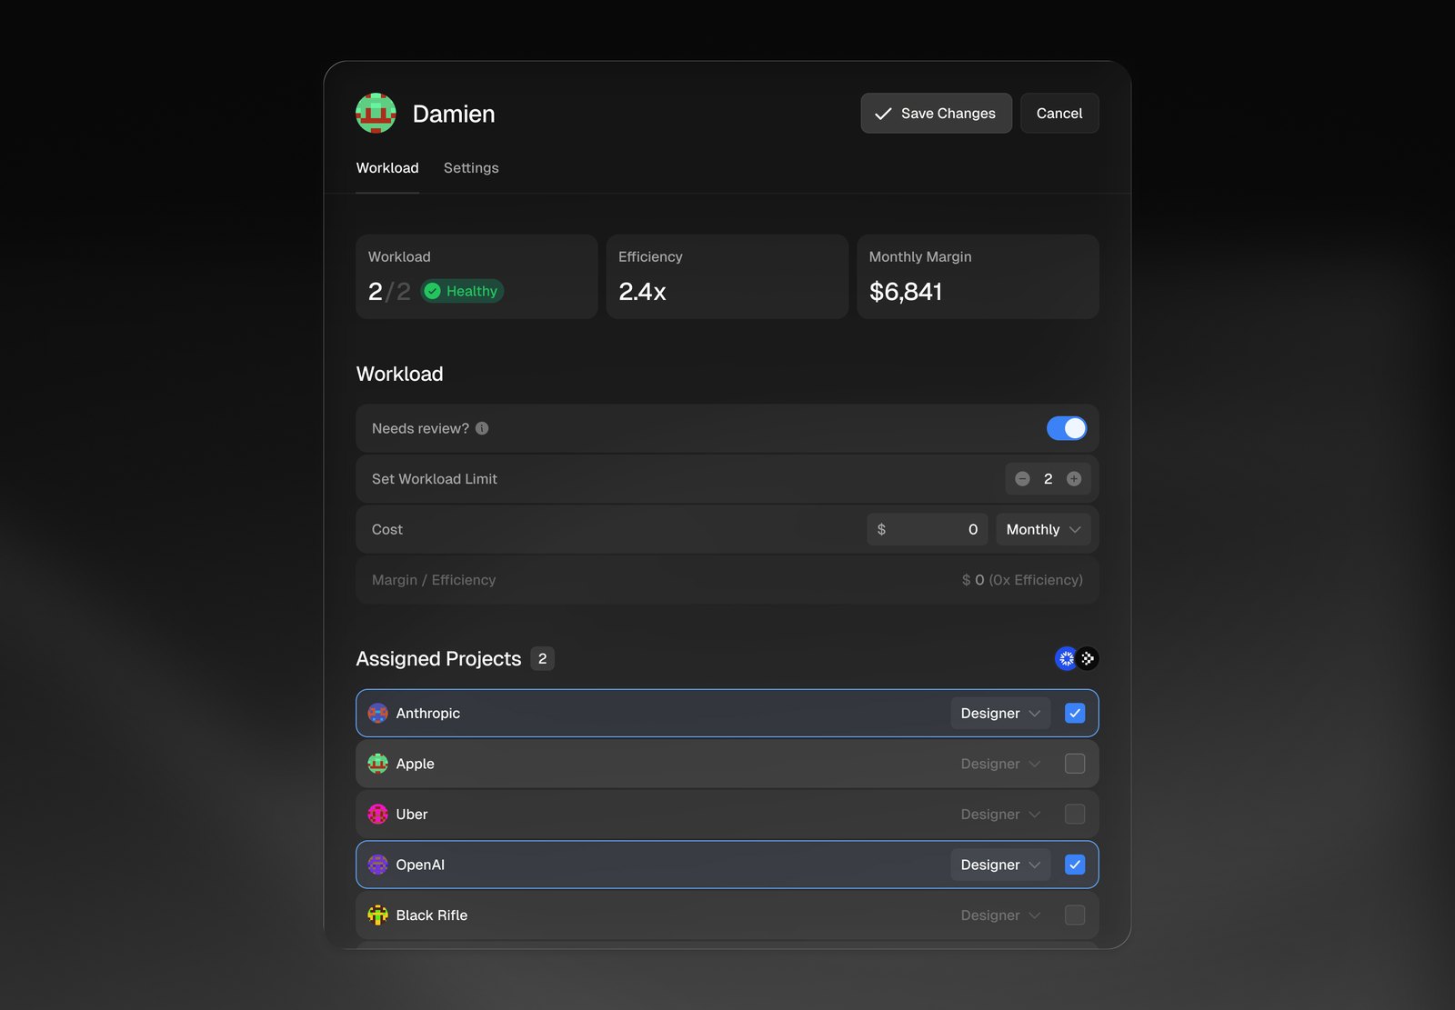Click the Anthropic project icon
The image size is (1455, 1010).
(x=377, y=714)
